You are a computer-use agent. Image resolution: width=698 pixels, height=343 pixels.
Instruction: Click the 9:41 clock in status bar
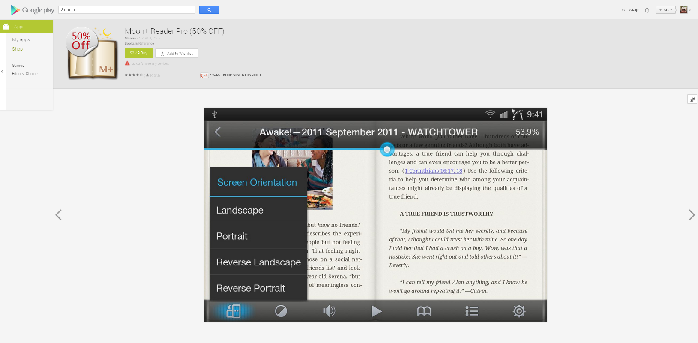tap(535, 114)
